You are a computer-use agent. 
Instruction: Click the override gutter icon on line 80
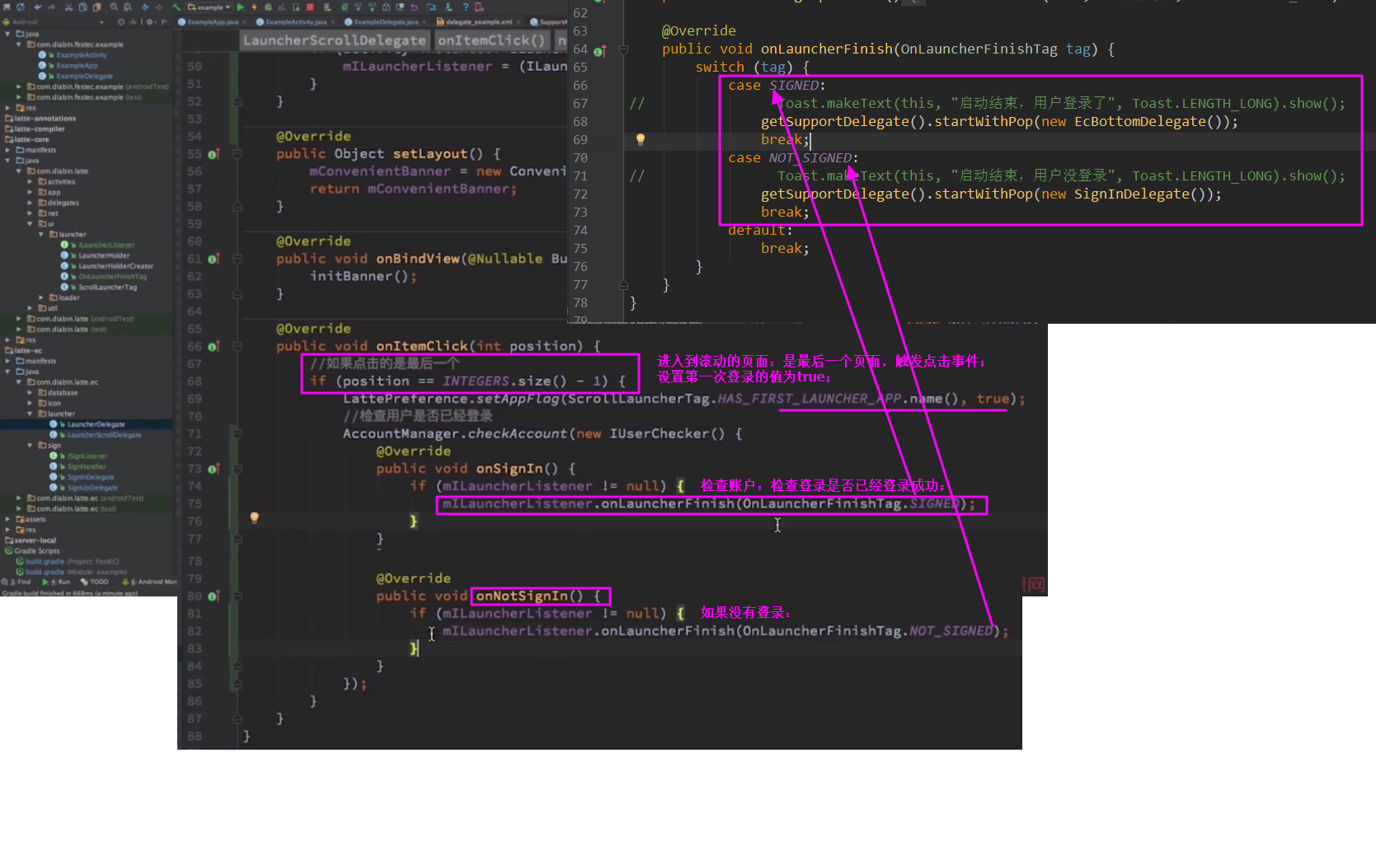tap(214, 596)
